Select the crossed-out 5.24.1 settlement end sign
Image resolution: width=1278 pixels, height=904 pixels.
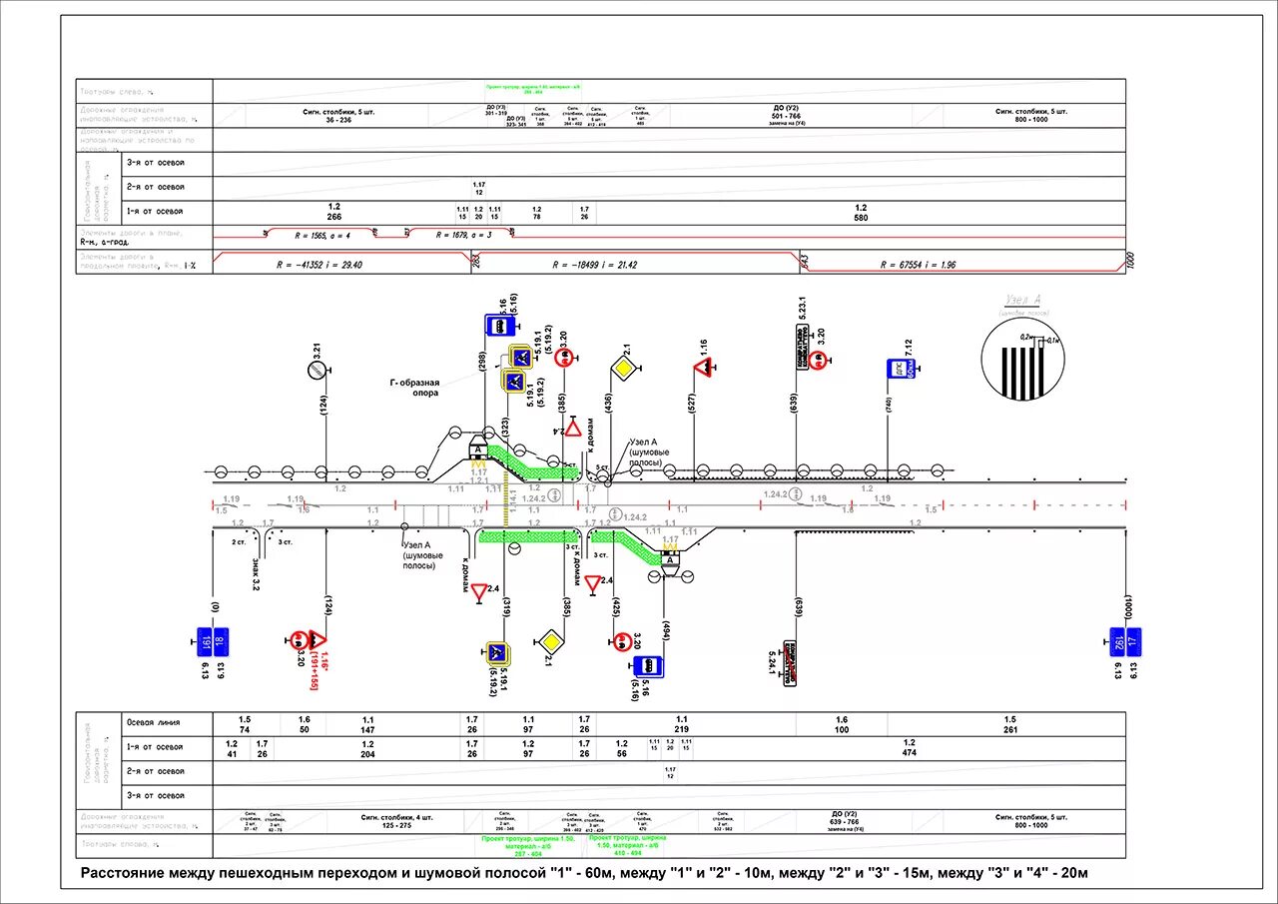(x=789, y=662)
